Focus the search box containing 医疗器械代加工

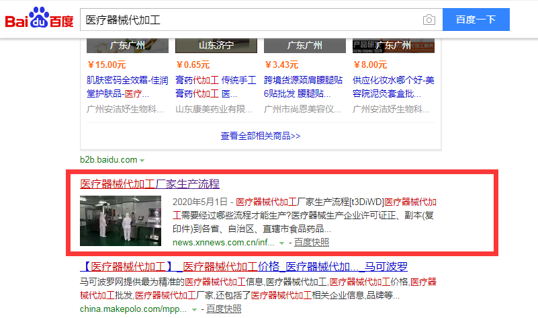point(249,19)
